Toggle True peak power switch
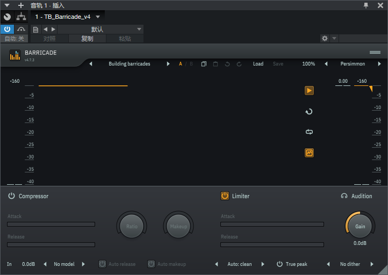 point(279,264)
